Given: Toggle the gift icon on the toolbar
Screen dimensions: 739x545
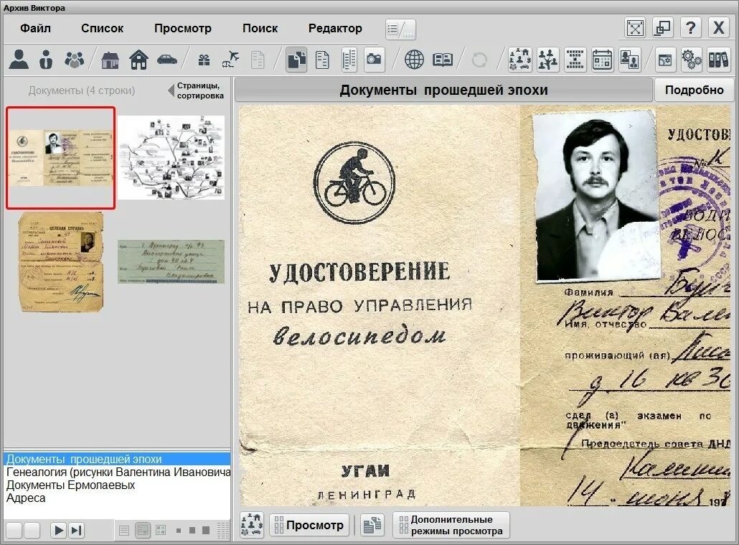Looking at the screenshot, I should point(204,60).
